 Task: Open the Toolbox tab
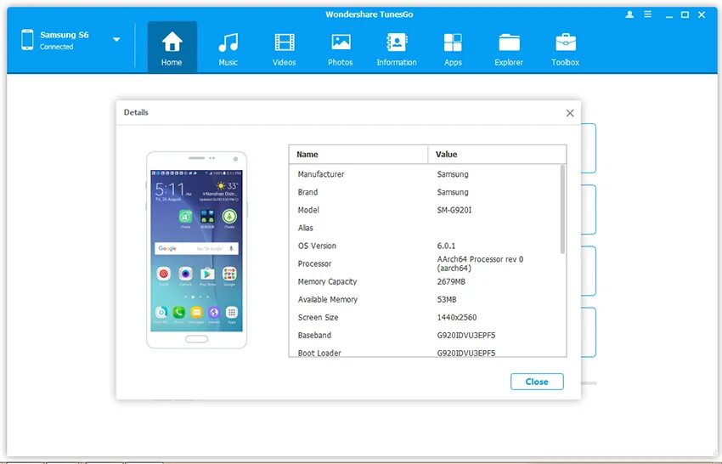click(x=566, y=48)
